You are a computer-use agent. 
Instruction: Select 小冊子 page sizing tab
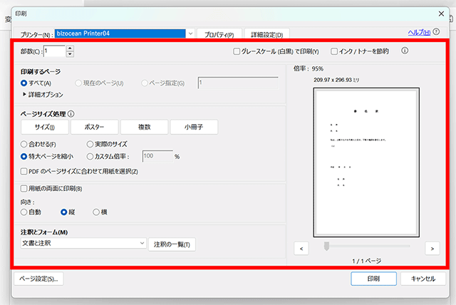click(194, 127)
